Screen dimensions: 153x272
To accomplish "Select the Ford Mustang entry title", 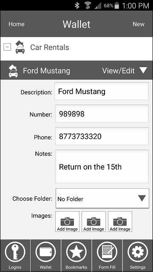I will [46, 71].
